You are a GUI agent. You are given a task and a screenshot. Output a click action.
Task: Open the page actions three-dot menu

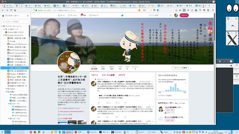point(151,10)
